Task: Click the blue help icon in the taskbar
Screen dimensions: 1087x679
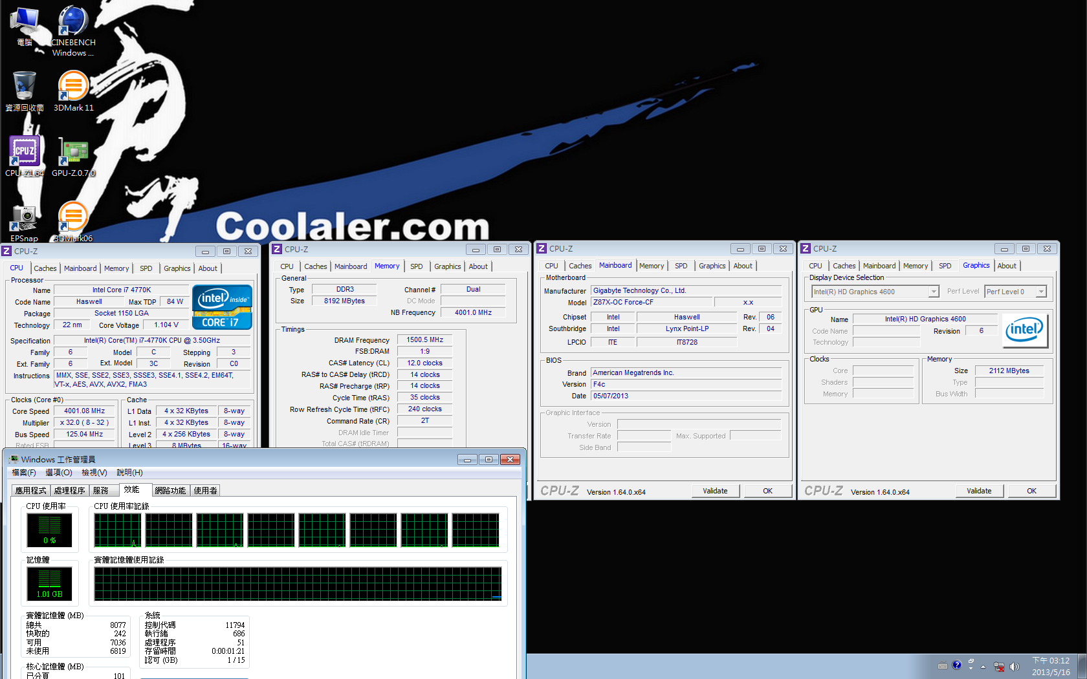Action: [x=957, y=665]
